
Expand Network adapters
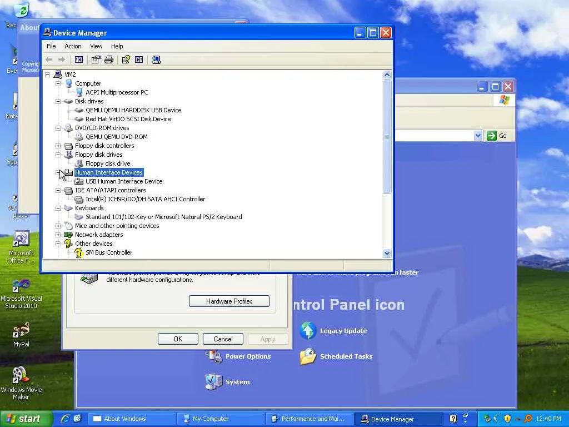click(58, 235)
